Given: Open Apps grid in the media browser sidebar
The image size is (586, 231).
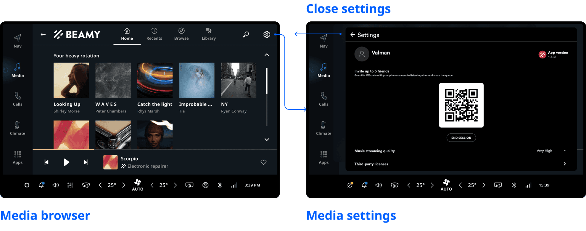Looking at the screenshot, I should [x=18, y=157].
